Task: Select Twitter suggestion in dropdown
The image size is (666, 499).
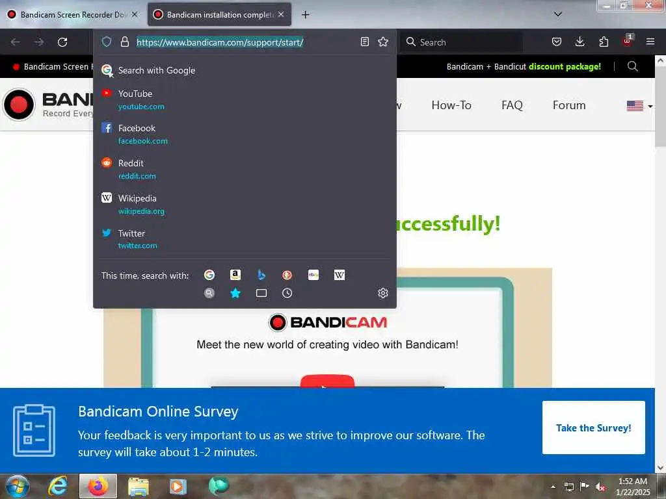Action: pos(245,239)
